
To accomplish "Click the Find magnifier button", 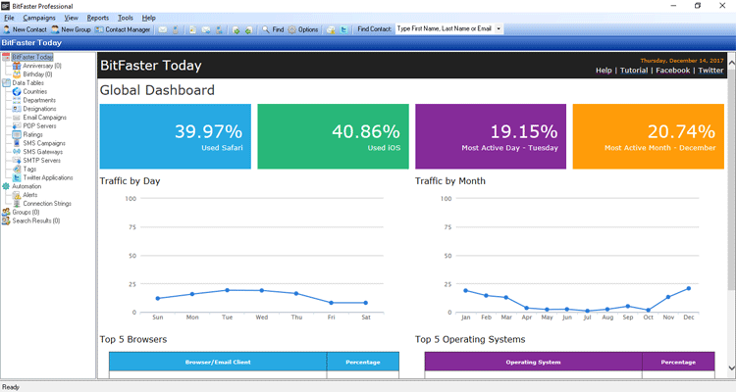I will (x=273, y=29).
